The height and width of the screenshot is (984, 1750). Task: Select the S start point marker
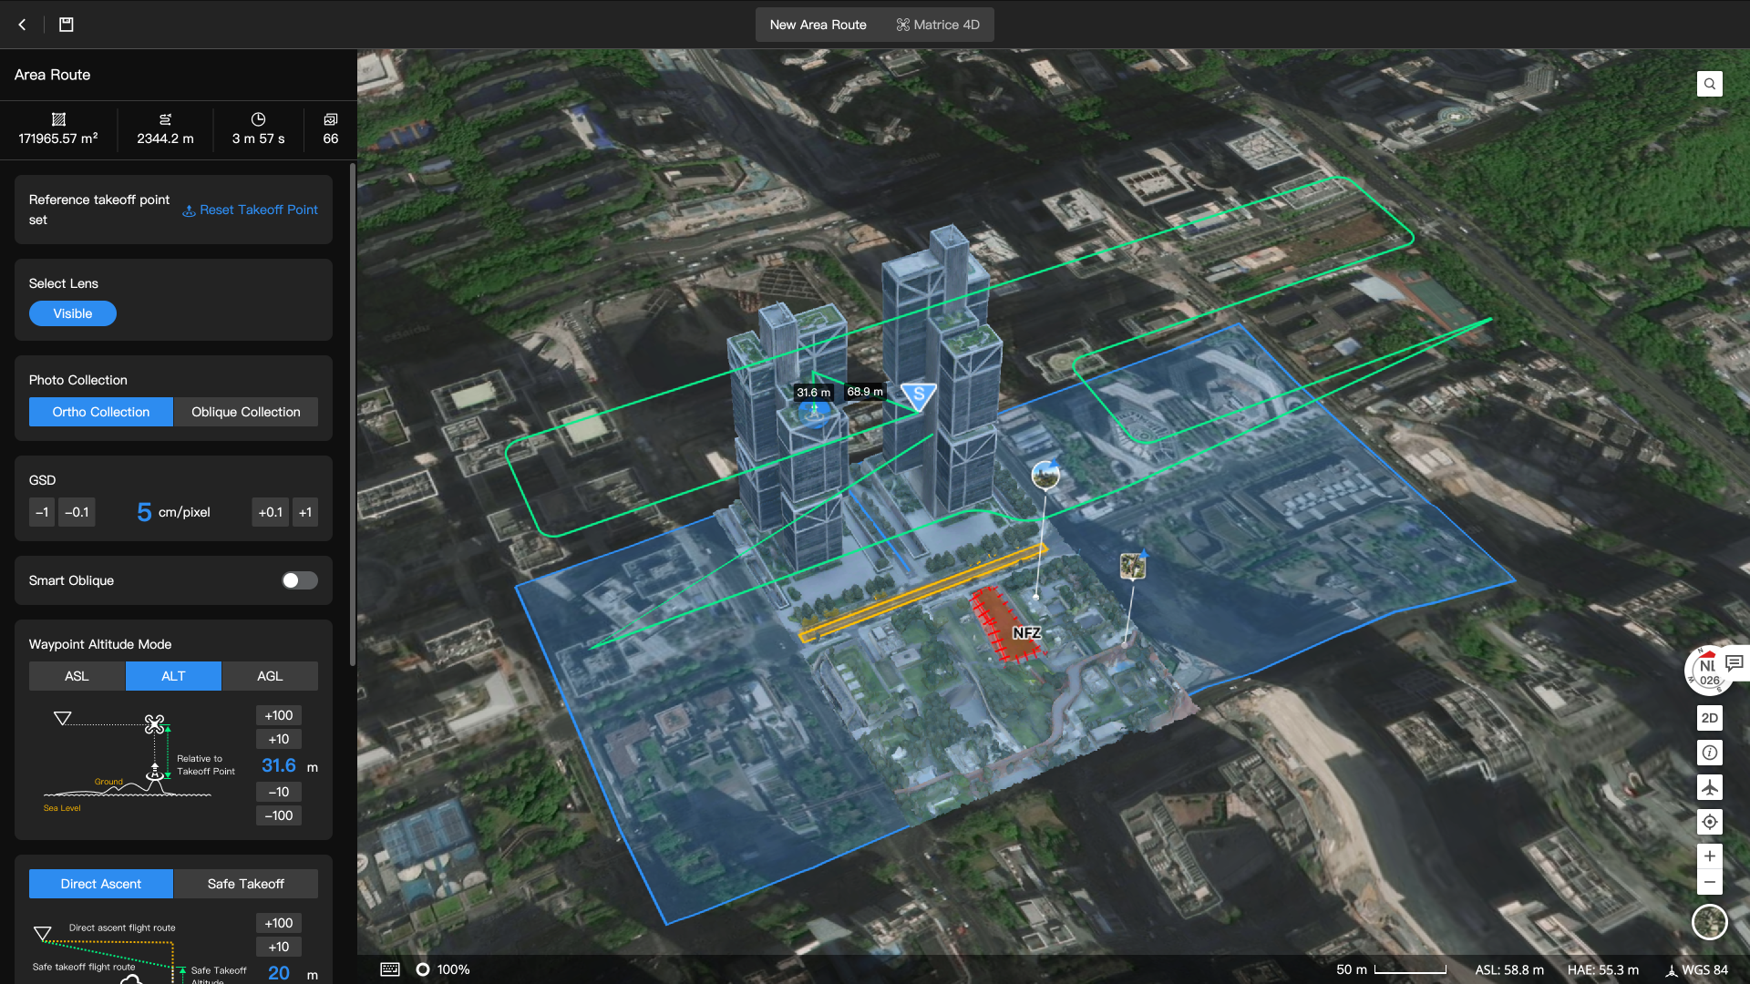(919, 395)
